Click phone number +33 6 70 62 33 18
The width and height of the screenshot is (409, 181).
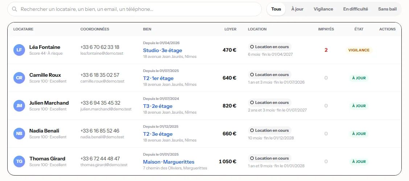pyautogui.click(x=100, y=47)
